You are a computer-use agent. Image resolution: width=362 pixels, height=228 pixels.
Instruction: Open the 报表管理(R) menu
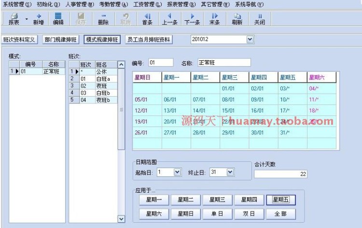click(181, 4)
